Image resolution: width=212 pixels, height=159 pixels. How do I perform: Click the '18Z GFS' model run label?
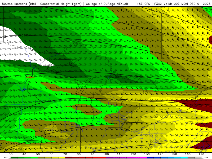click(143, 4)
